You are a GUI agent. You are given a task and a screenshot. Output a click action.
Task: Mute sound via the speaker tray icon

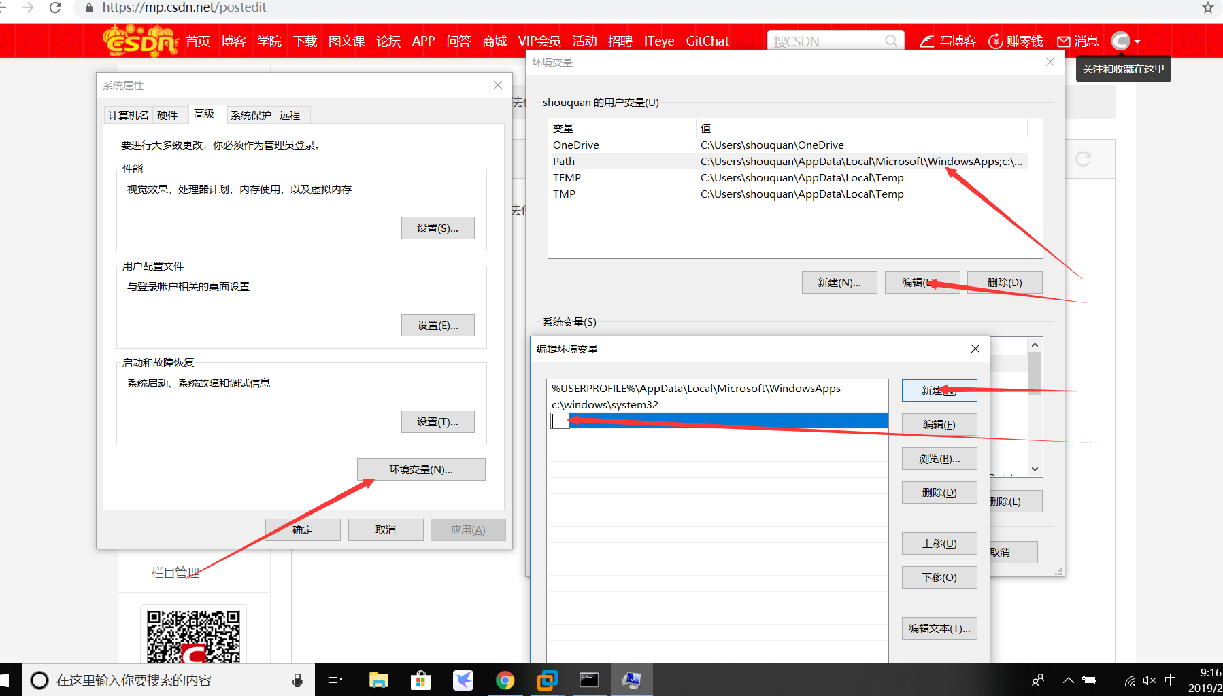click(x=1149, y=680)
